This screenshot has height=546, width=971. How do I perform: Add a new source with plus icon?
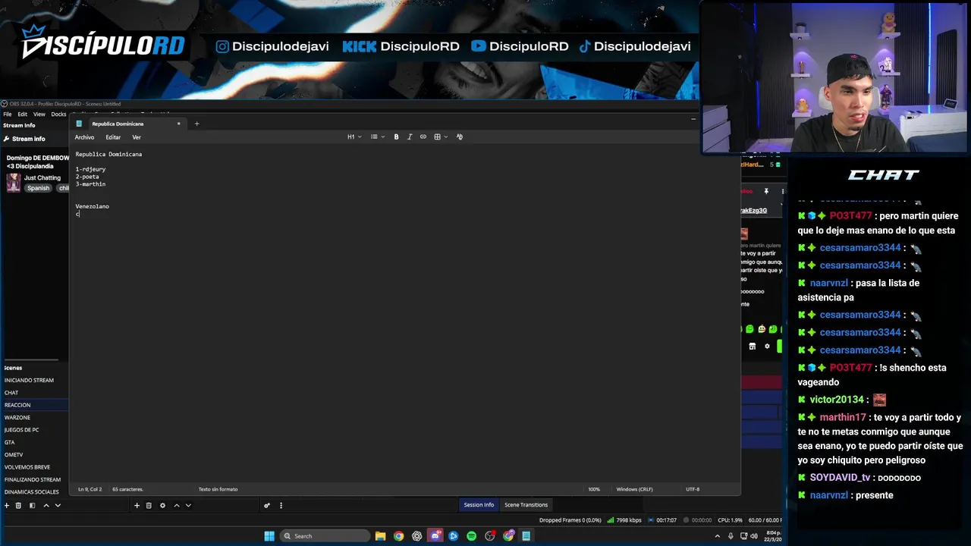137,505
